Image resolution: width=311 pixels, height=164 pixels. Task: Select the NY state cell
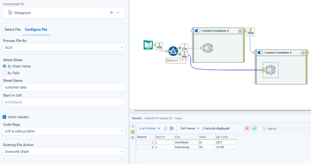207,147
